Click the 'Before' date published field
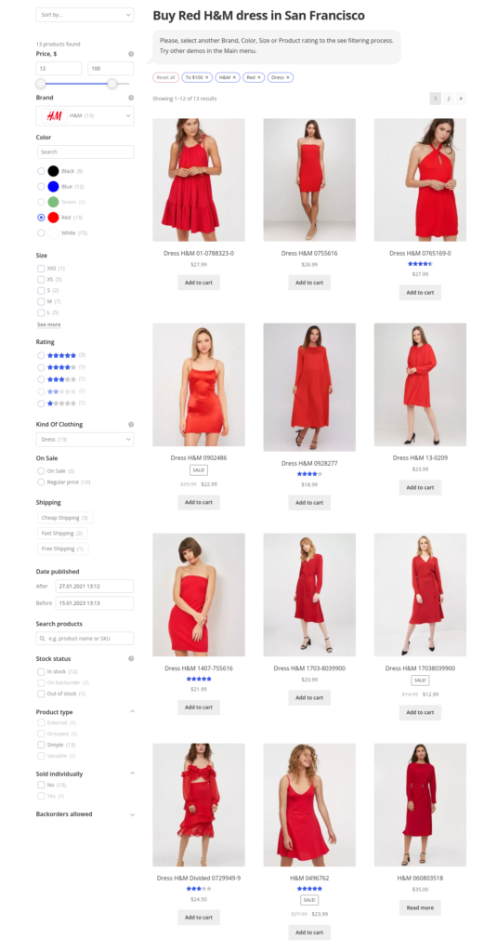 (x=95, y=603)
